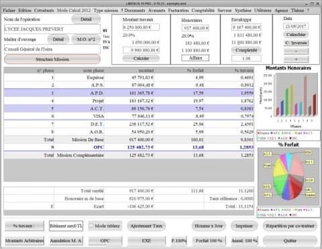The image size is (322, 249).
Task: Click the Complexité button
Action: [246, 50]
